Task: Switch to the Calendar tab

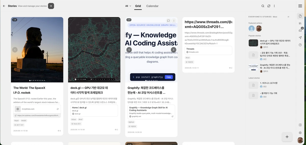Action: point(152,6)
